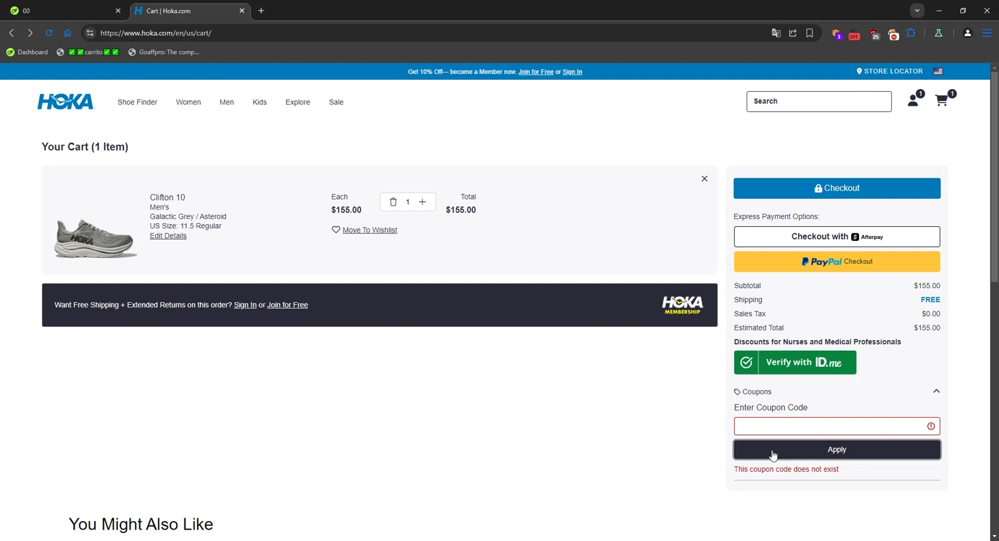
Task: Open the Men menu
Action: (x=226, y=102)
